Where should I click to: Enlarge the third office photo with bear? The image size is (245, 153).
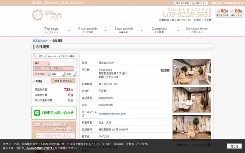click(x=192, y=127)
